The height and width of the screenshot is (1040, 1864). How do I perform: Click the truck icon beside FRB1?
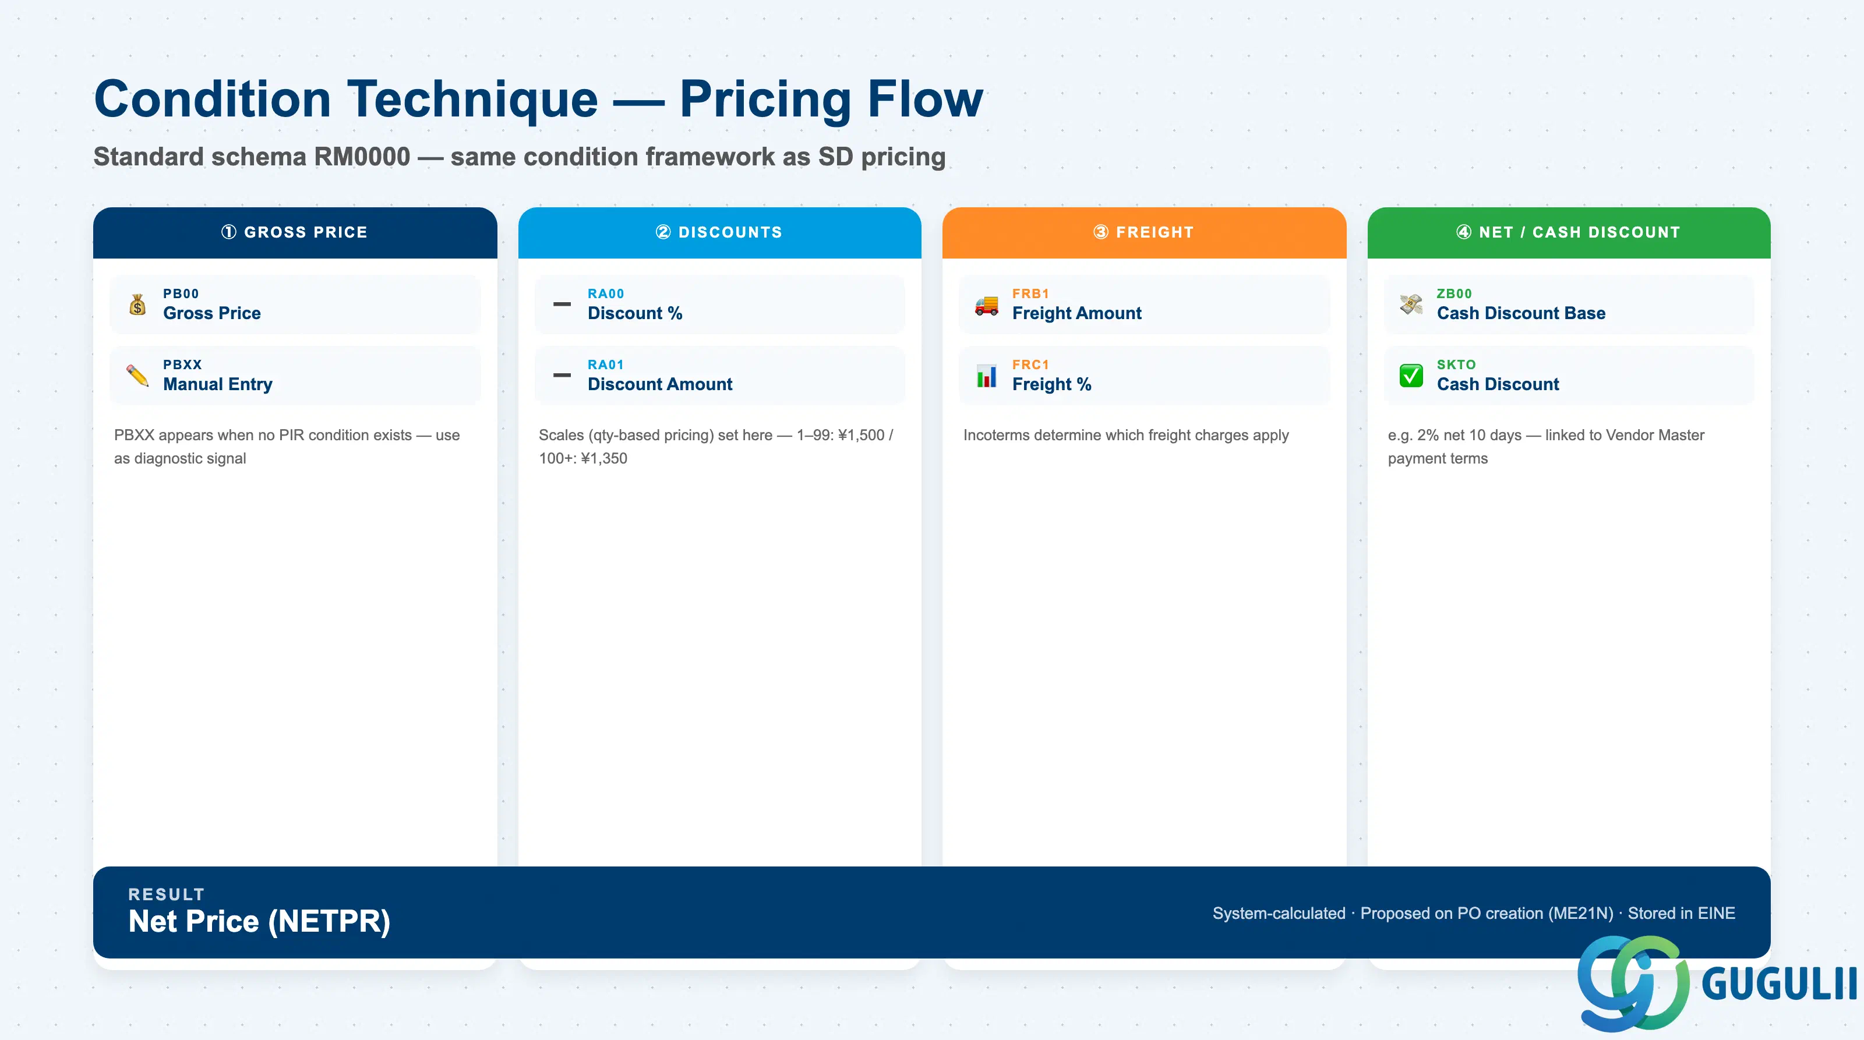[986, 305]
